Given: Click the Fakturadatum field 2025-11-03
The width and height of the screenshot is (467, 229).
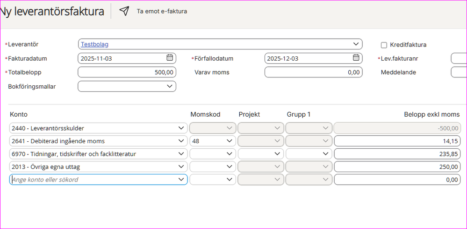Looking at the screenshot, I should click(127, 58).
